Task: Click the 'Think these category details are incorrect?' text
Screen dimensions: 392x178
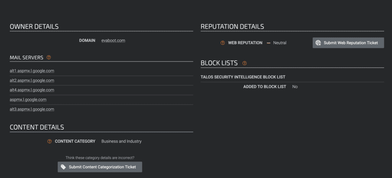Action: [100, 158]
